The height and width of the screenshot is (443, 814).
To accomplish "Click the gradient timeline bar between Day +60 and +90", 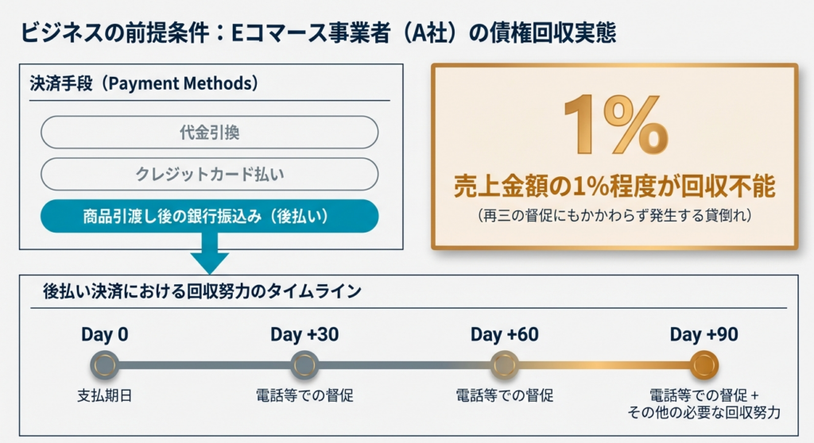I will (x=604, y=365).
